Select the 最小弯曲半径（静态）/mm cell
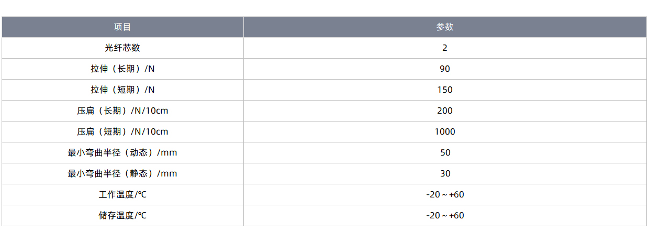 [122, 173]
